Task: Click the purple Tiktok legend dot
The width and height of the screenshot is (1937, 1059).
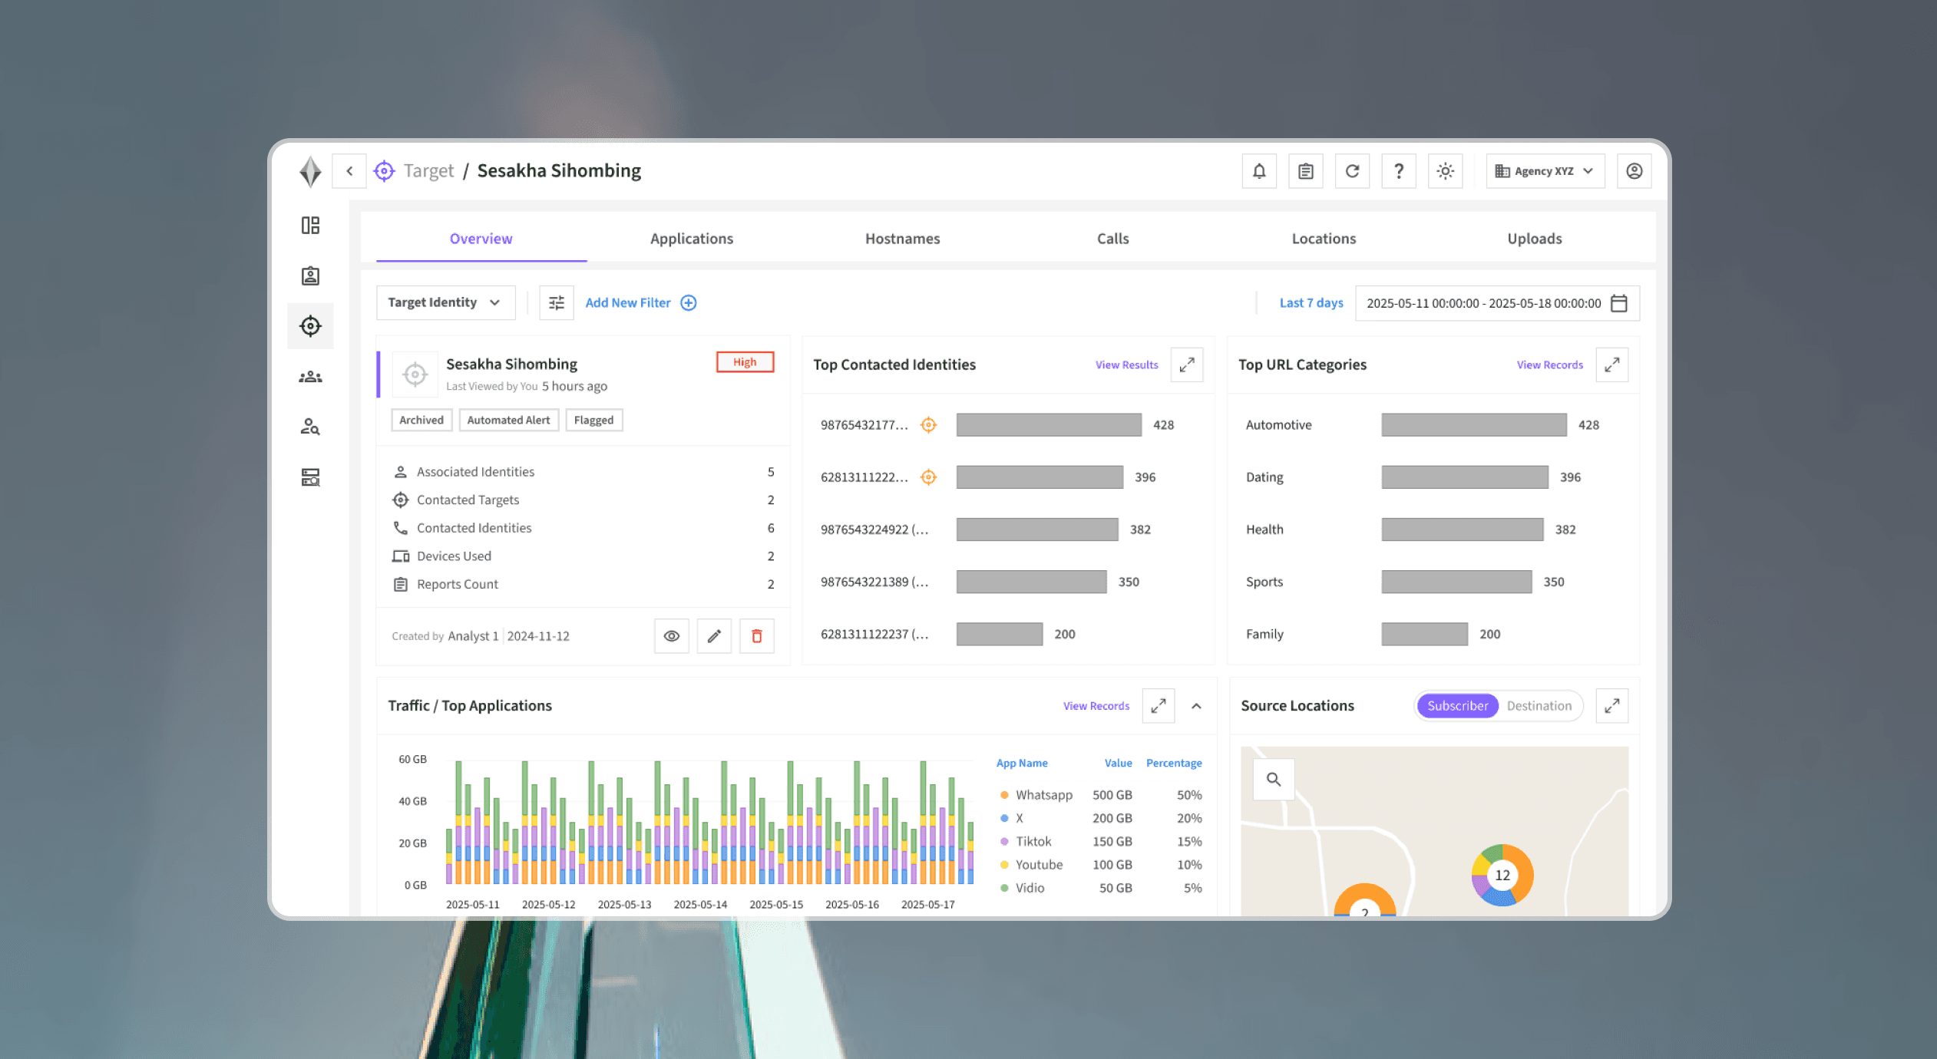Action: tap(1003, 841)
